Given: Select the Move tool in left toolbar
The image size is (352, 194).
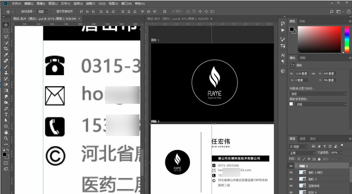Looking at the screenshot, I should 6,25.
